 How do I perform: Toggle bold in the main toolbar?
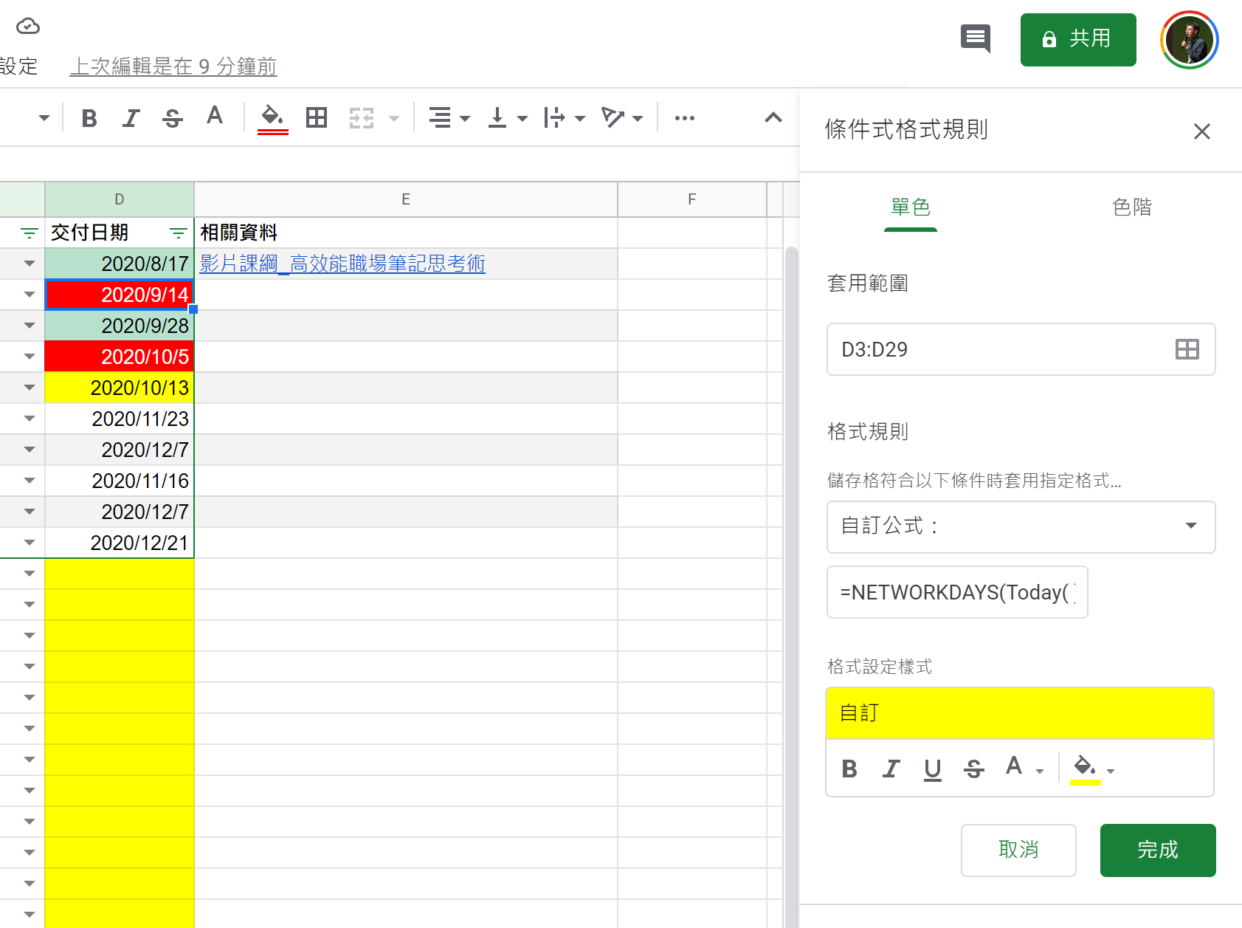(x=89, y=118)
